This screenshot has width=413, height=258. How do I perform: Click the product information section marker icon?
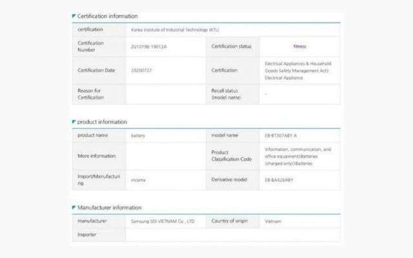[x=74, y=122]
